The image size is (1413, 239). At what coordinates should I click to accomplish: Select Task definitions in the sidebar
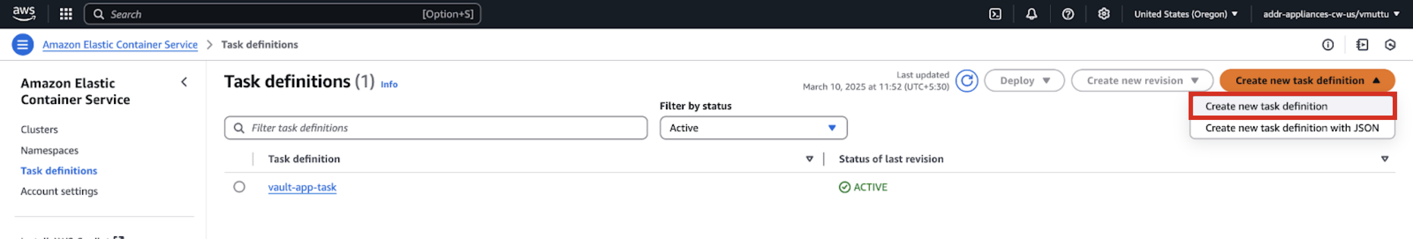pyautogui.click(x=59, y=171)
